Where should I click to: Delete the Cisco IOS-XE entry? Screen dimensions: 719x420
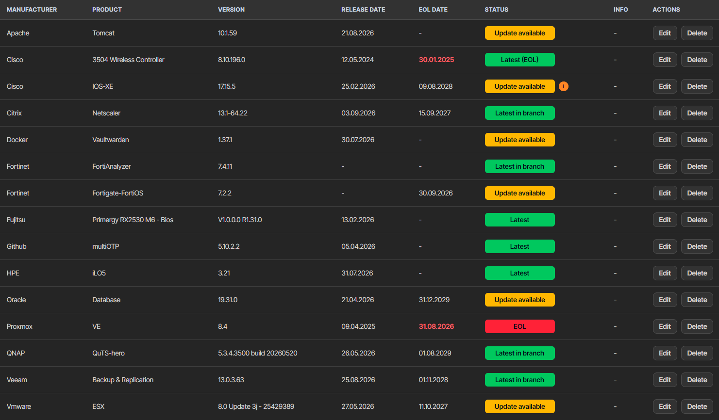coord(697,86)
